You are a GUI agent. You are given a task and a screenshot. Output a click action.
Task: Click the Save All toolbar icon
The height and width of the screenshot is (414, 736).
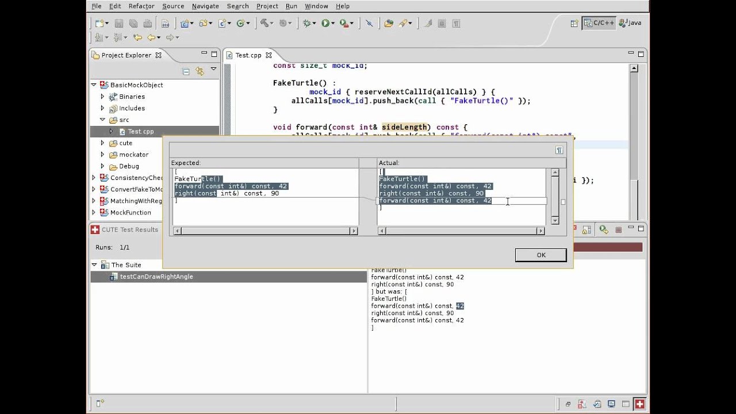pos(133,23)
